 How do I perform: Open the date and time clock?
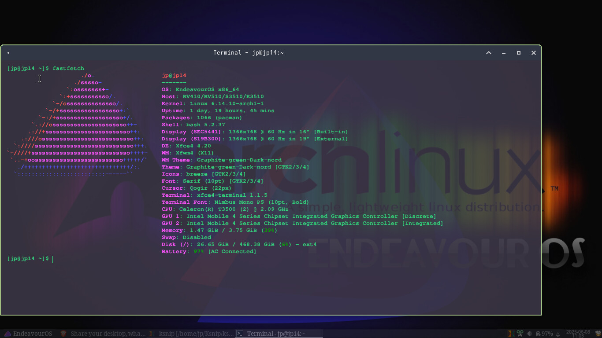(578, 334)
